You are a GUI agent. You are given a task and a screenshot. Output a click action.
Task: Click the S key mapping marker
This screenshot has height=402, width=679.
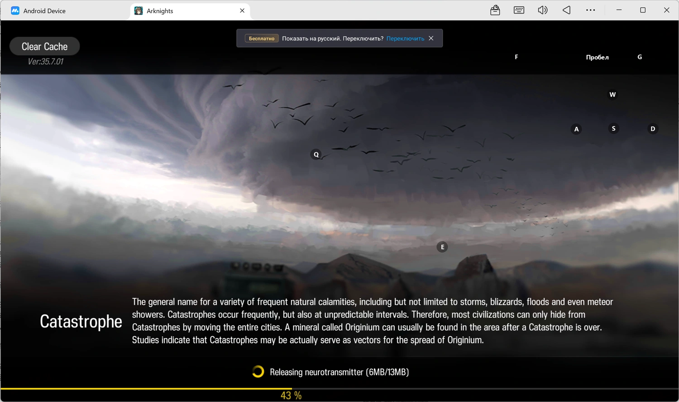pos(613,129)
